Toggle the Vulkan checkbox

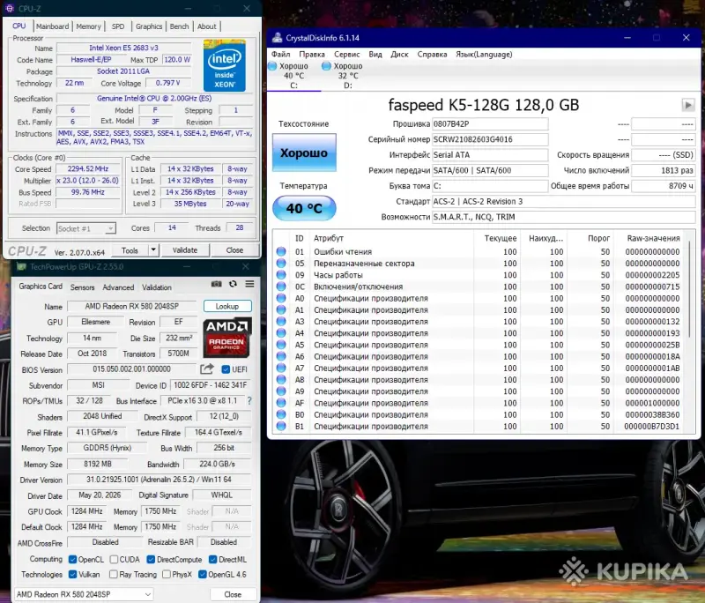point(72,574)
